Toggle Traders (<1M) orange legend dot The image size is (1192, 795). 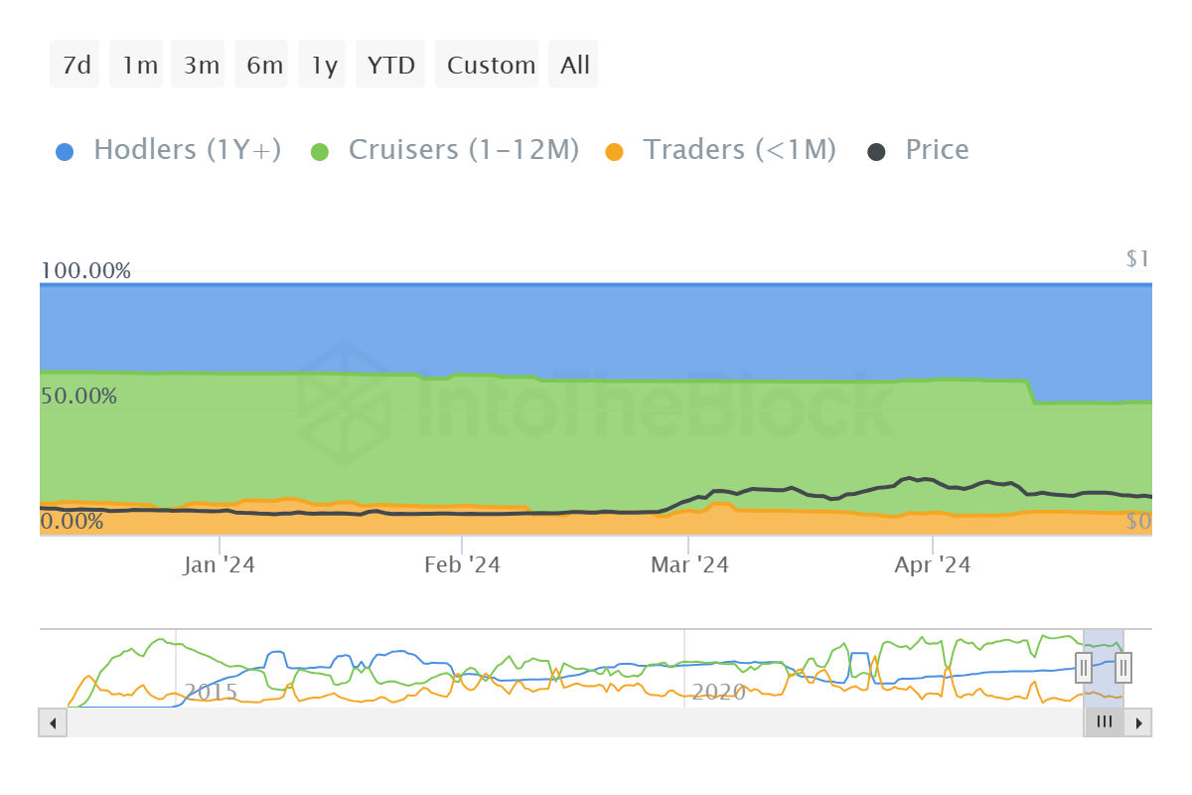pyautogui.click(x=615, y=152)
